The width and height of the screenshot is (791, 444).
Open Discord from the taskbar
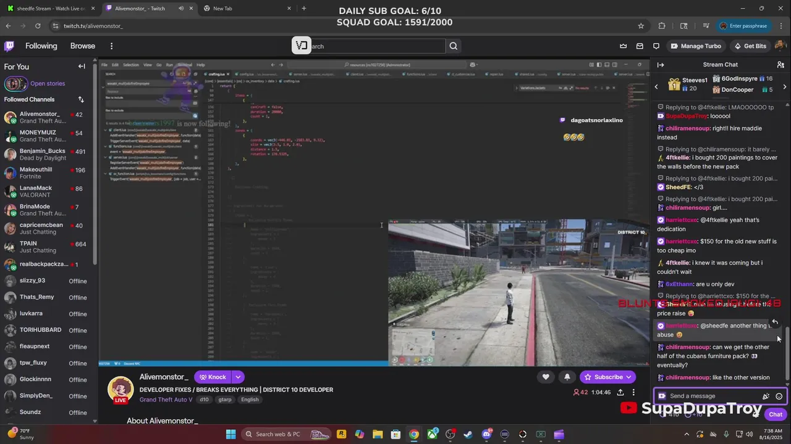[486, 434]
